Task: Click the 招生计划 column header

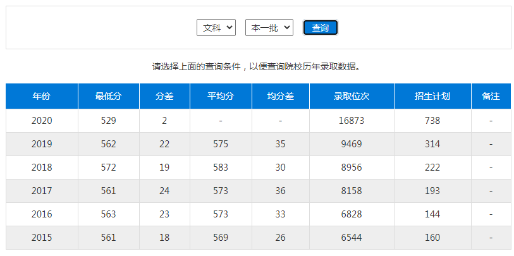Action: 432,96
